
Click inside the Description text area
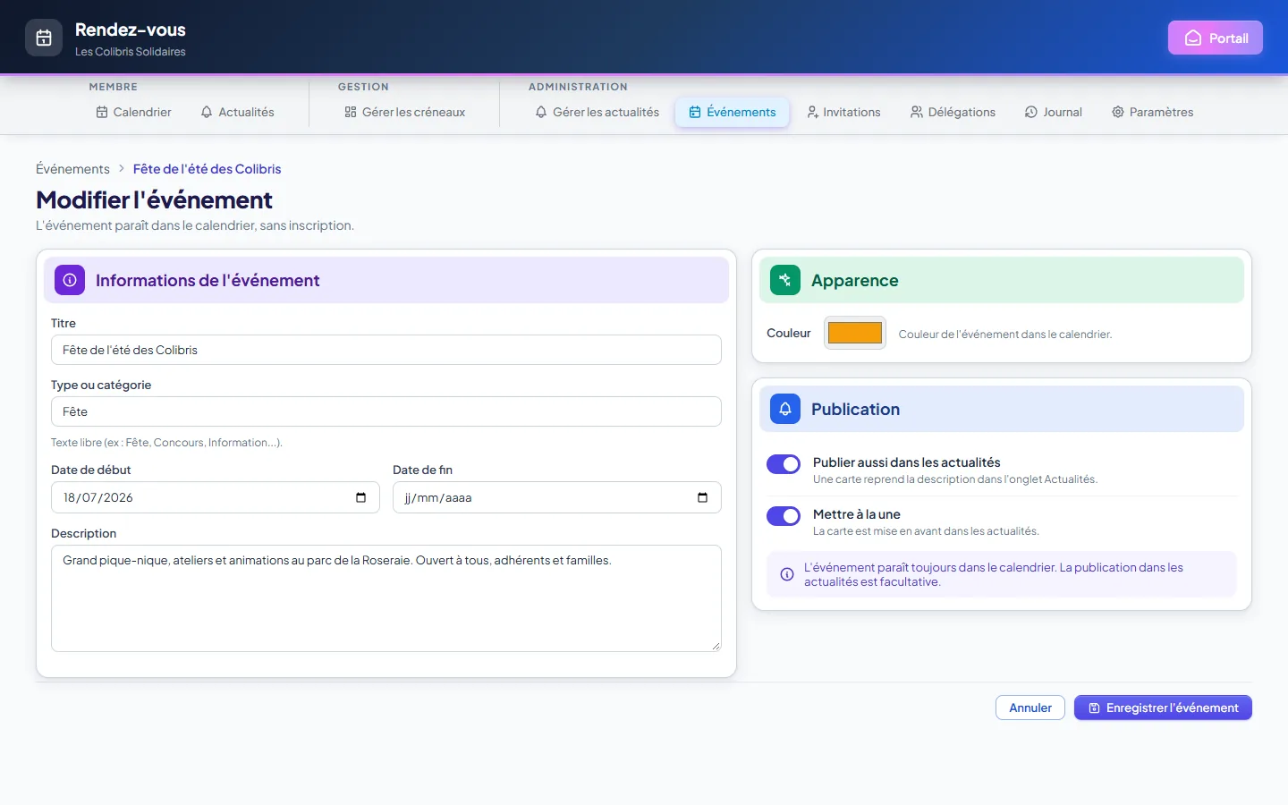click(x=386, y=598)
